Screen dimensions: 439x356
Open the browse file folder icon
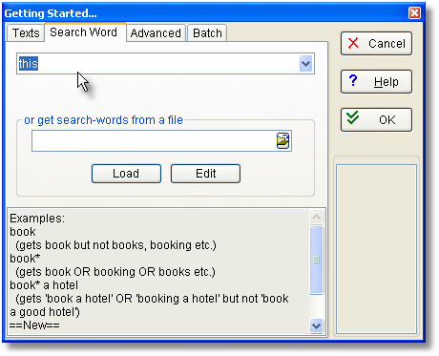pos(282,140)
